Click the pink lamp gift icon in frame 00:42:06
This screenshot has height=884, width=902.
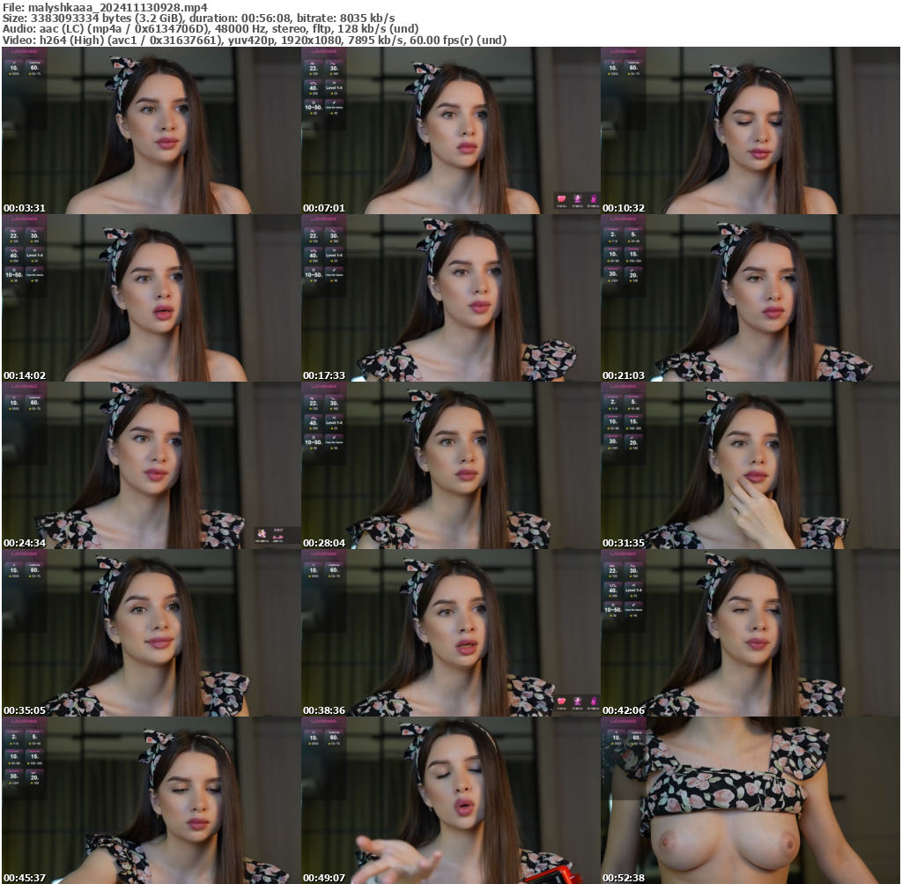(594, 701)
